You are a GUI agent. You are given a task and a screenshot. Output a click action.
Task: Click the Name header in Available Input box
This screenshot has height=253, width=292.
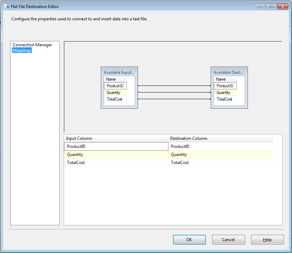tap(115, 79)
